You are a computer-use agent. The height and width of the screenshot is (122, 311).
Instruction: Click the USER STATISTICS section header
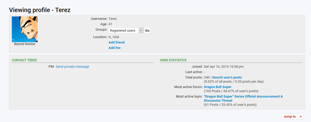pyautogui.click(x=173, y=60)
